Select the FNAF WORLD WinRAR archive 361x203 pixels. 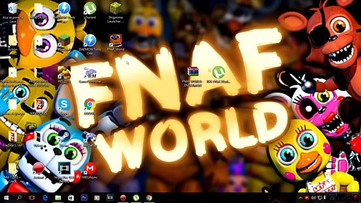click(193, 72)
